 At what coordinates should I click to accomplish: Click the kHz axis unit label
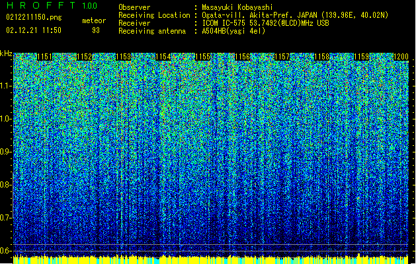[x=6, y=53]
